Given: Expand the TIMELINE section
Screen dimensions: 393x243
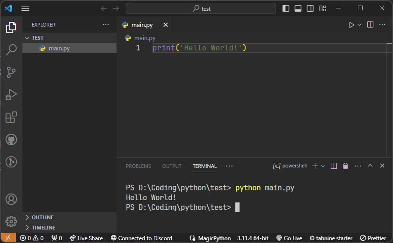Looking at the screenshot, I should (43, 228).
